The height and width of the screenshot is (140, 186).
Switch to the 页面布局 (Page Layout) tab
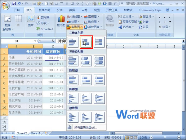tap(44, 10)
